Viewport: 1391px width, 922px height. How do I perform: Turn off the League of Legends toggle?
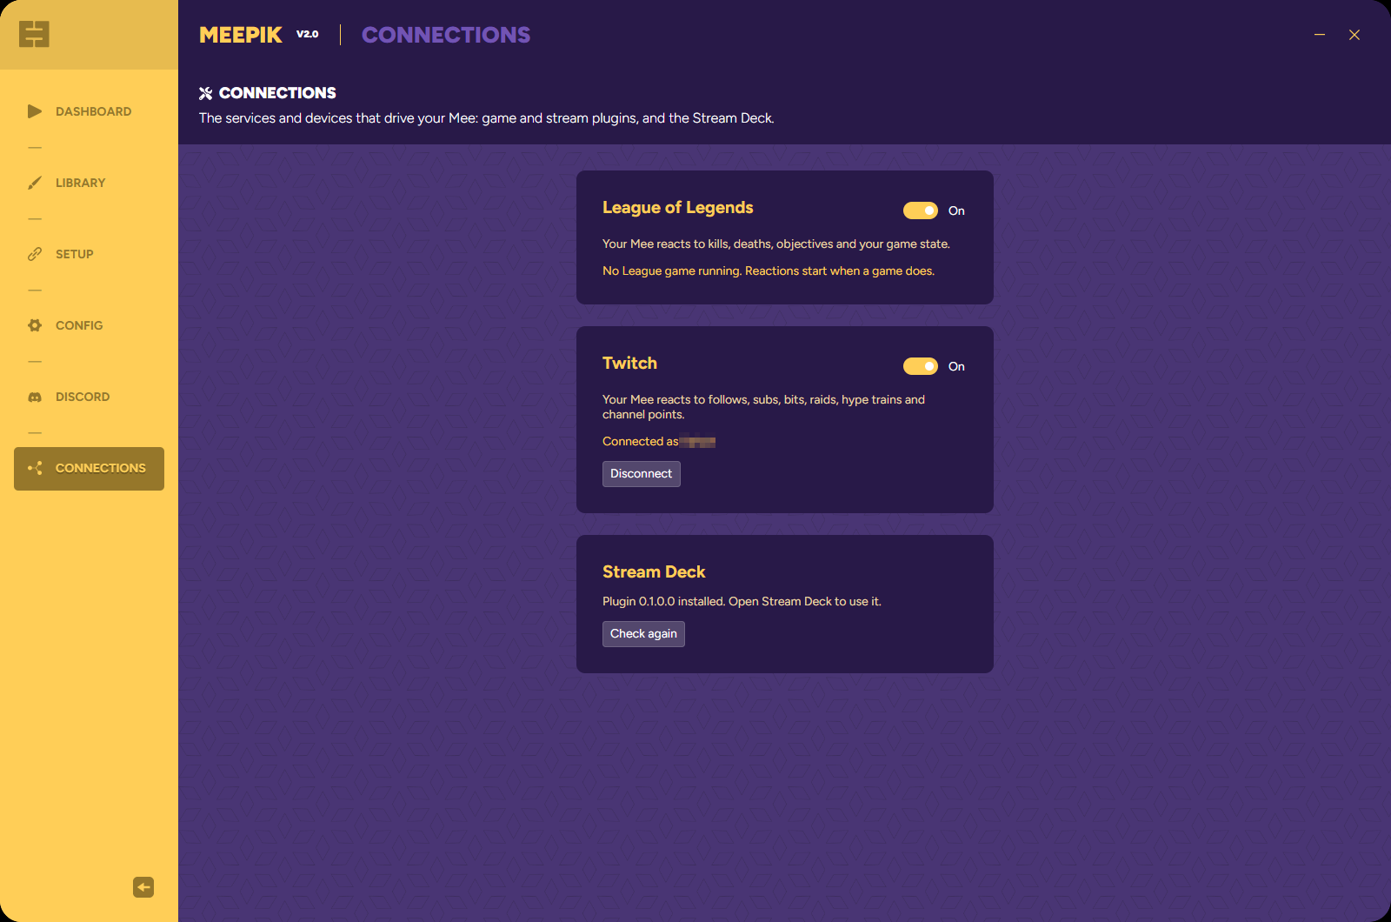pyautogui.click(x=920, y=210)
